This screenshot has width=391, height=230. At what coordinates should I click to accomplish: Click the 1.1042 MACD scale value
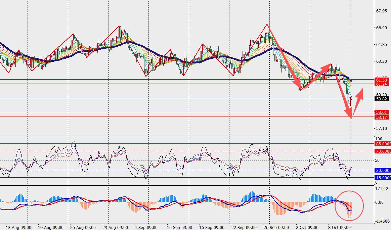383,189
